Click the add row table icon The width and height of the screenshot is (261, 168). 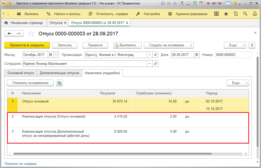click(59, 83)
